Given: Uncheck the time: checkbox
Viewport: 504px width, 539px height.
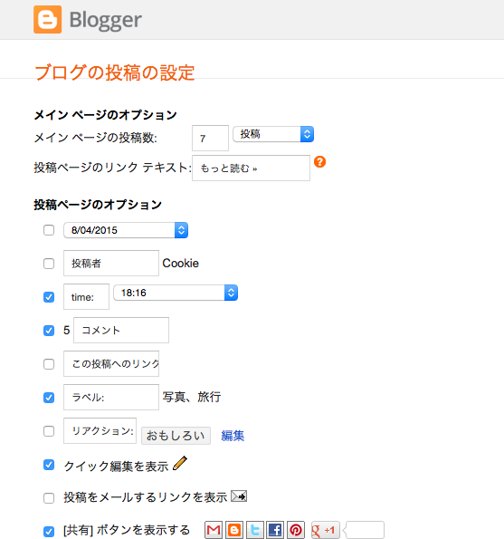Looking at the screenshot, I should [x=49, y=296].
